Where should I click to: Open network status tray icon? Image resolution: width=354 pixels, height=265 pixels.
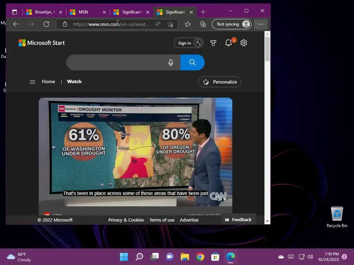tap(301, 257)
